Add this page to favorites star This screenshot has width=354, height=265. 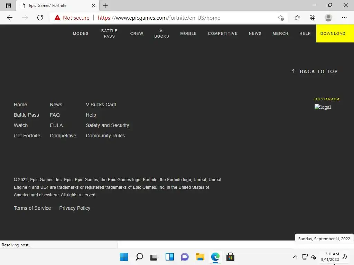point(281,18)
